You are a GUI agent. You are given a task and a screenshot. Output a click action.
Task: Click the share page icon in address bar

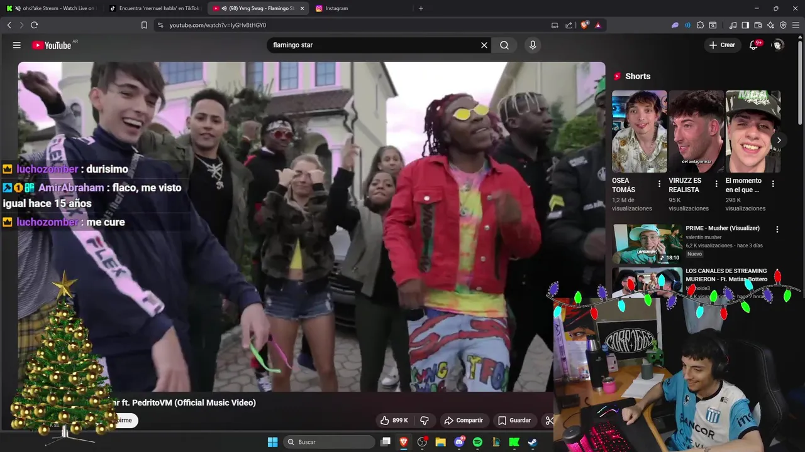point(569,25)
